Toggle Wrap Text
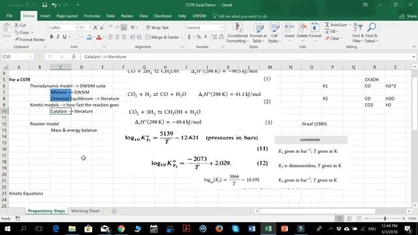Screen dimensions: 418x235 pyautogui.click(x=157, y=27)
